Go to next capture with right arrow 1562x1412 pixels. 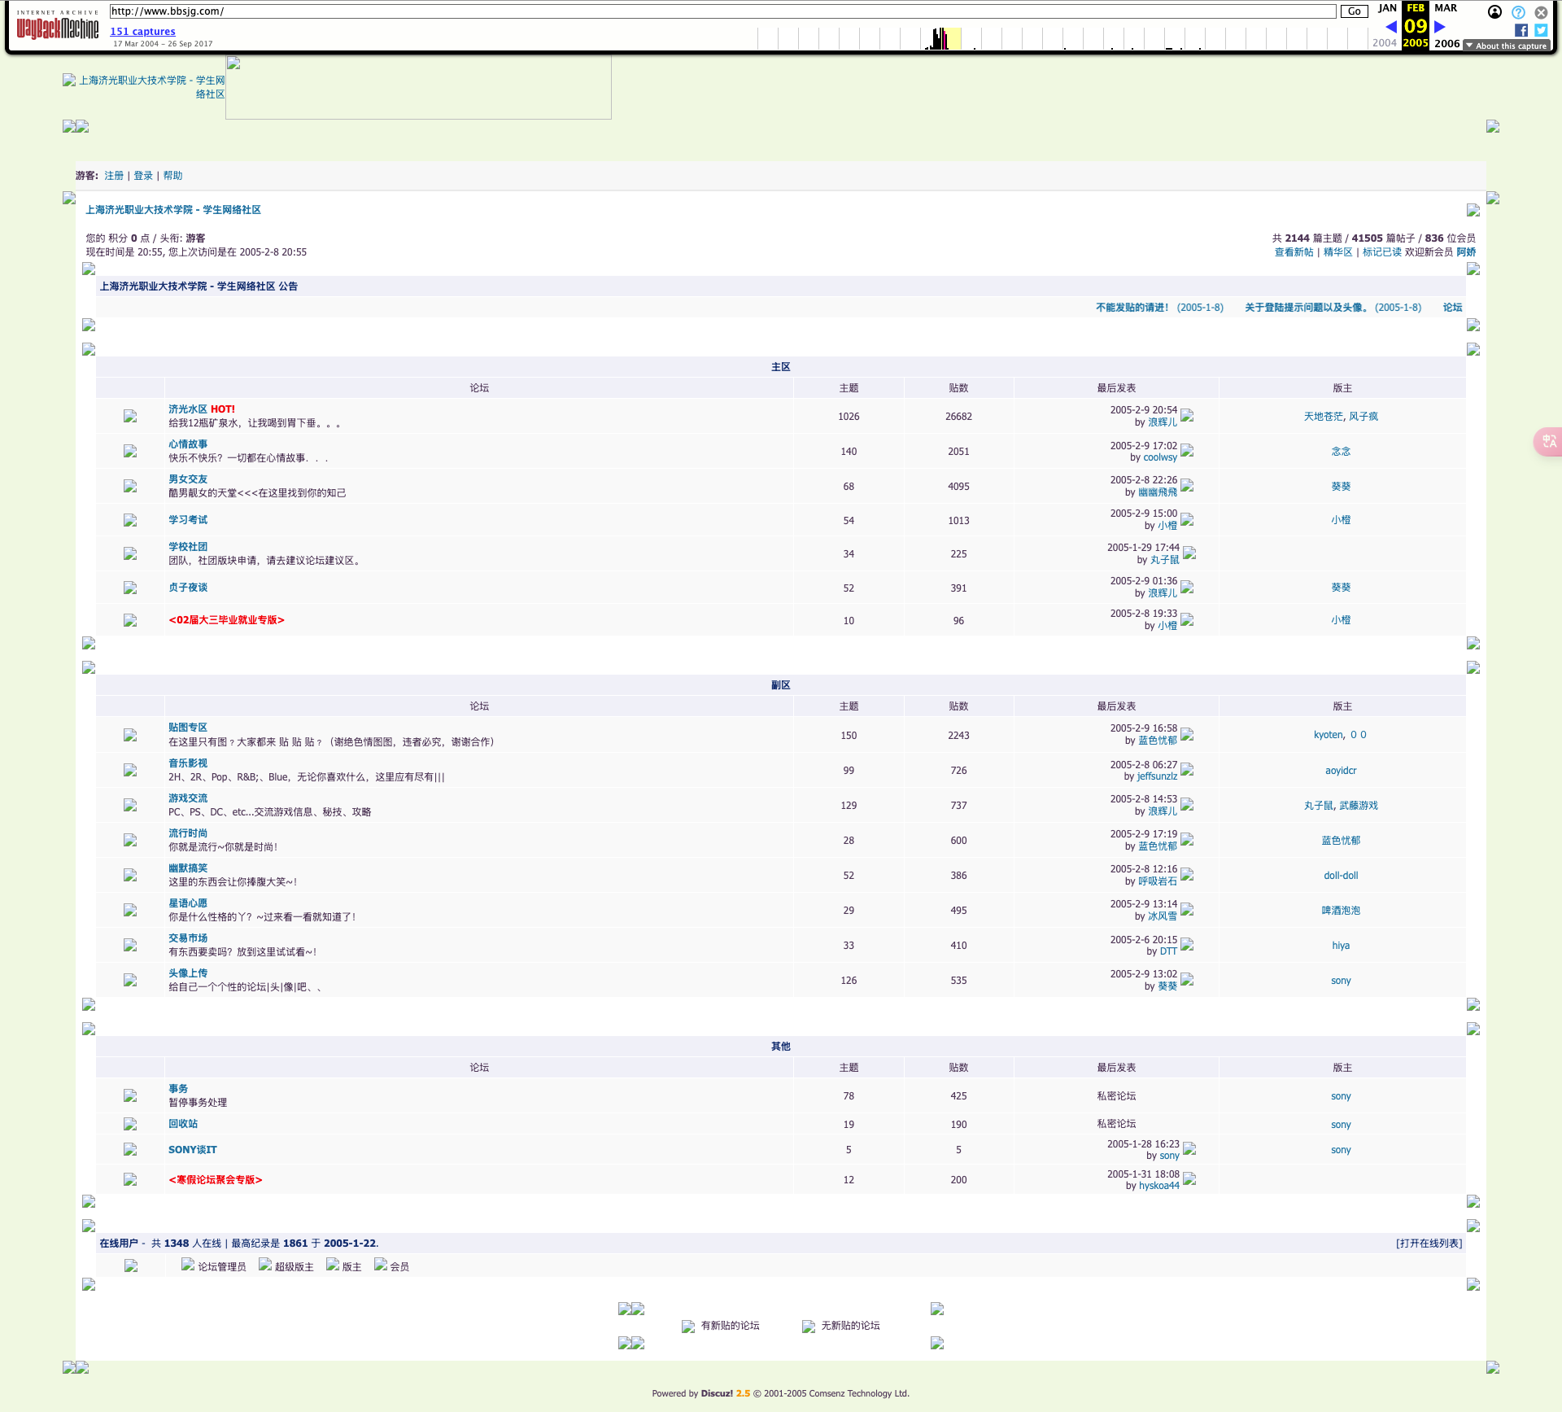tap(1440, 27)
